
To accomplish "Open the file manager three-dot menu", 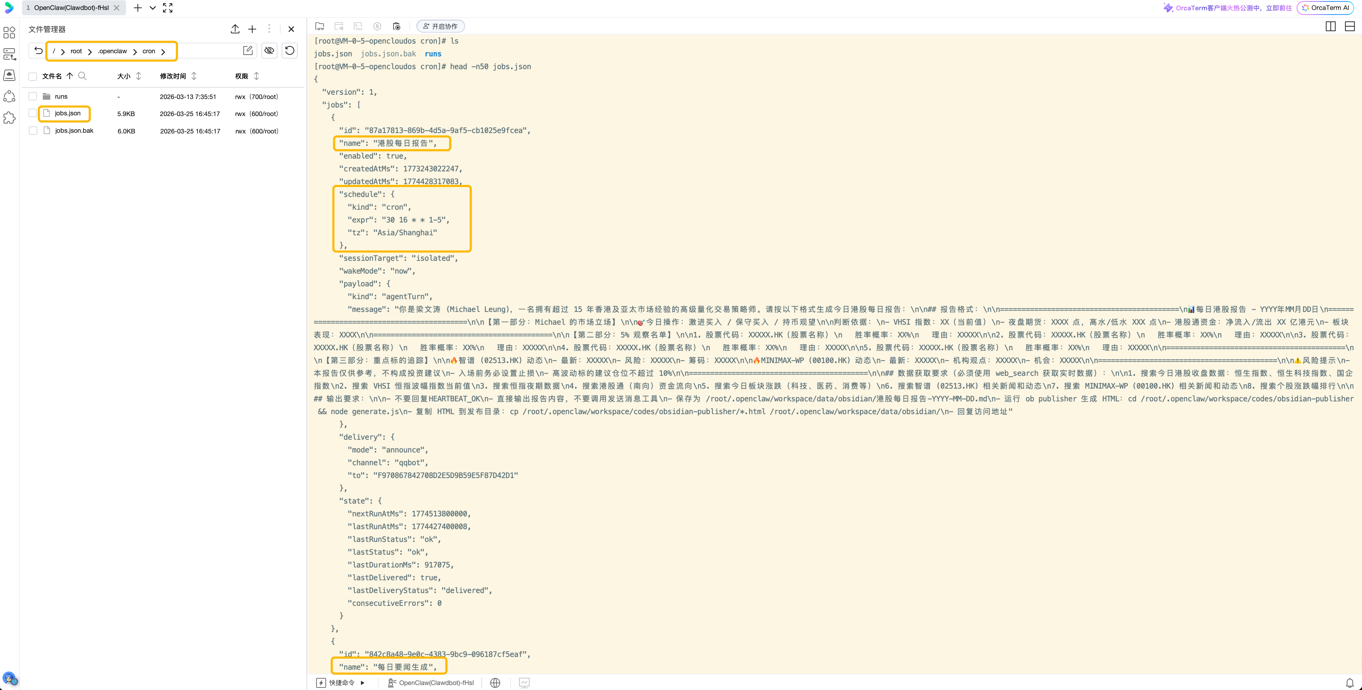I will click(x=269, y=29).
